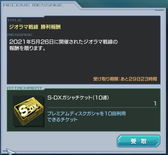This screenshot has width=168, height=155.
Task: Click the できるチケット description line
Action: pos(62,120)
